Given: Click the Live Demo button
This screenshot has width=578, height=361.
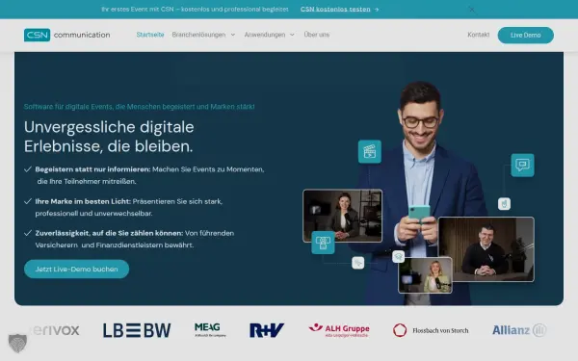Looking at the screenshot, I should (526, 35).
